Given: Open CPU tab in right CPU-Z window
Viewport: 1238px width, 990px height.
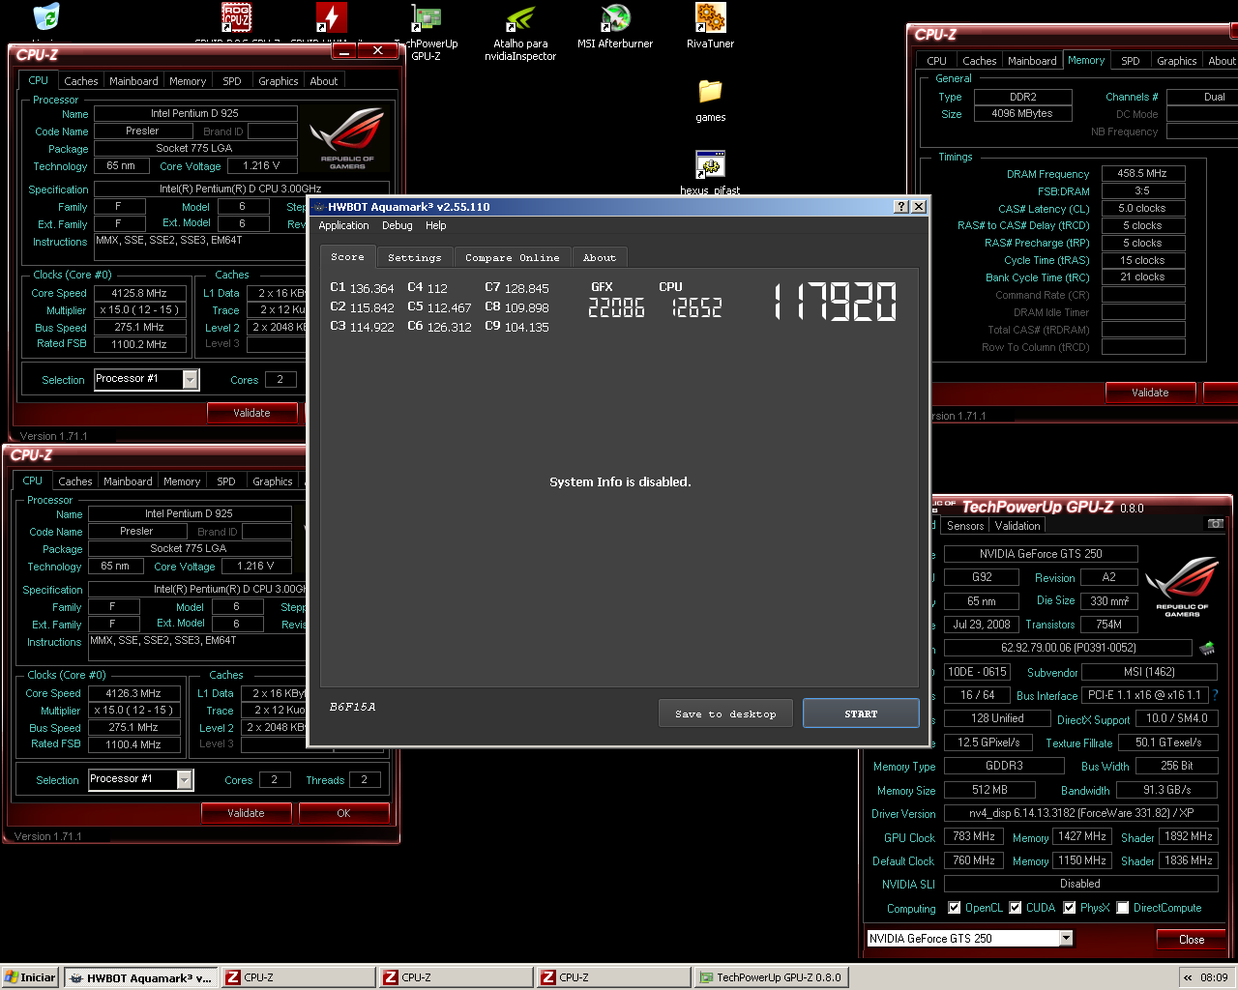Looking at the screenshot, I should tap(937, 61).
